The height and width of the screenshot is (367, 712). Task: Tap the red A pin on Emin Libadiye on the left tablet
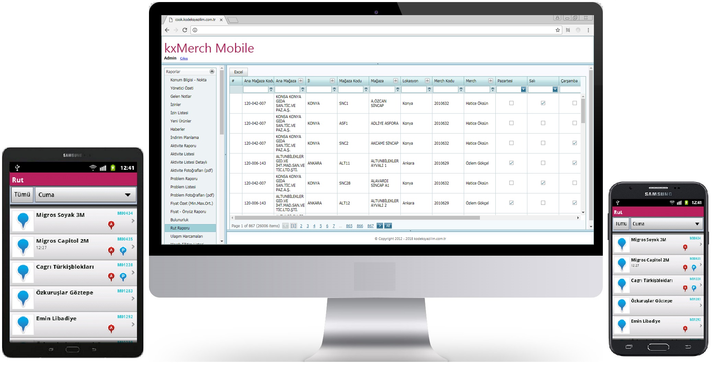(111, 329)
